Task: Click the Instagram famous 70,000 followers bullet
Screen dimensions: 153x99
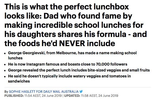Action: coord(68,64)
